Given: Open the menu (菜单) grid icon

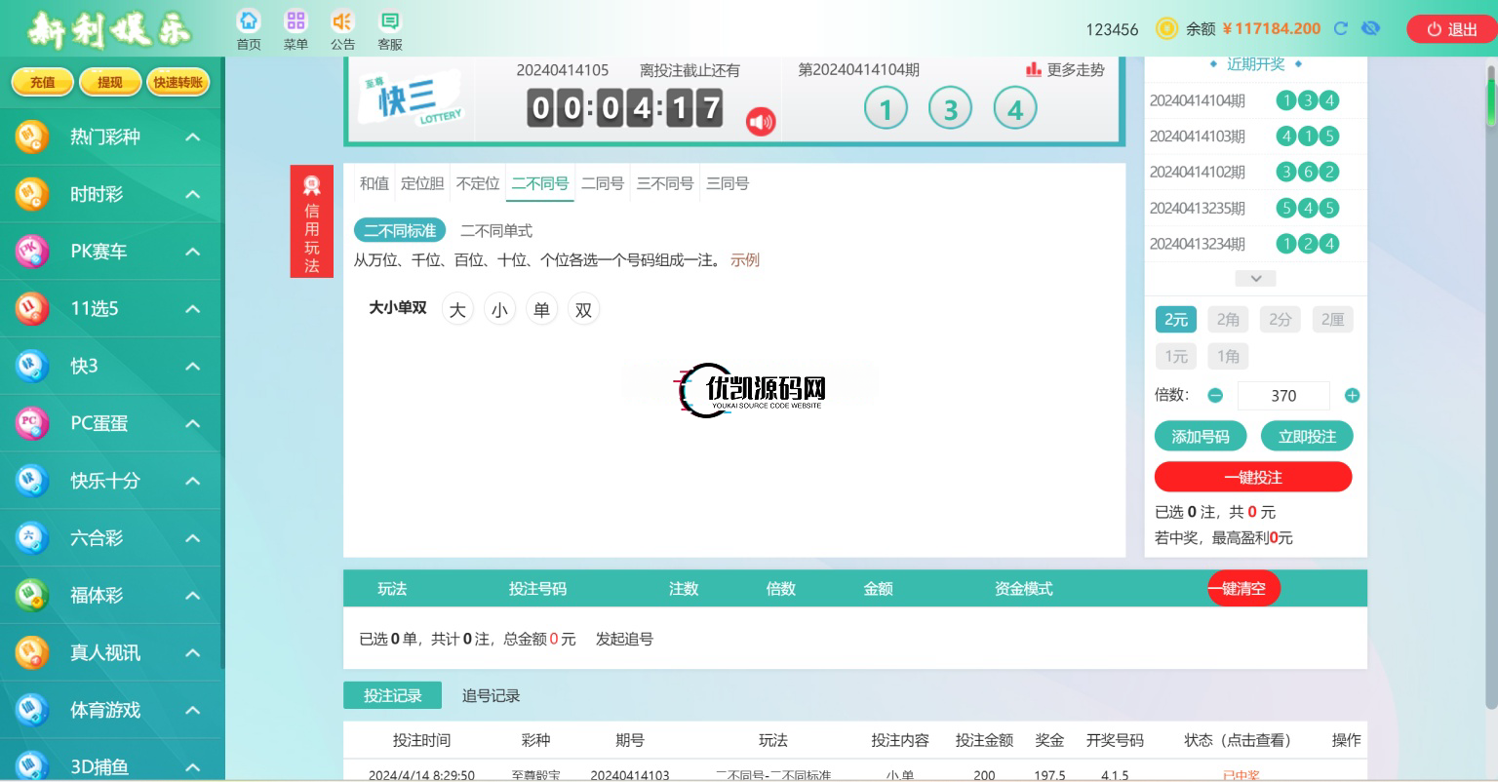Looking at the screenshot, I should click(296, 21).
